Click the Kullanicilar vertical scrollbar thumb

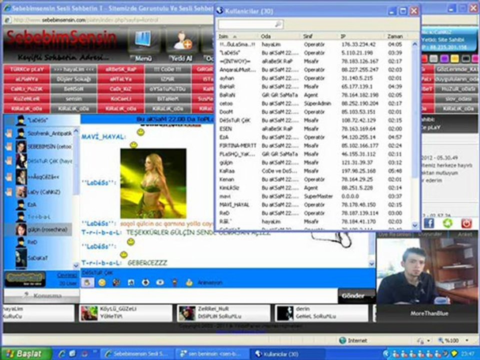click(415, 113)
